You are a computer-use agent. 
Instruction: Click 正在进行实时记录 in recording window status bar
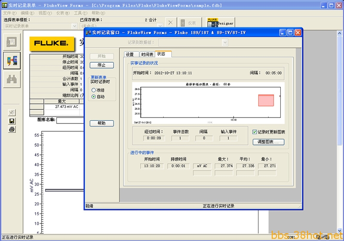[x=218, y=206]
